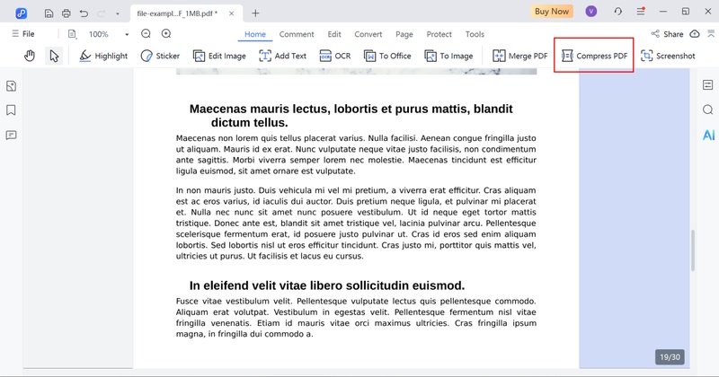Click the 100% zoom value field
The width and height of the screenshot is (719, 377).
(99, 34)
